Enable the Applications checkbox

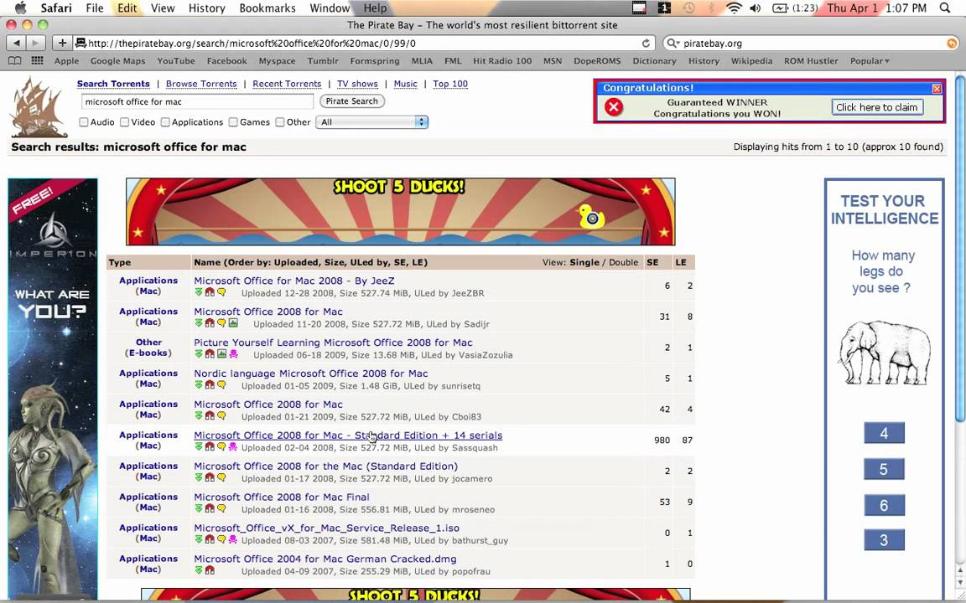(165, 121)
